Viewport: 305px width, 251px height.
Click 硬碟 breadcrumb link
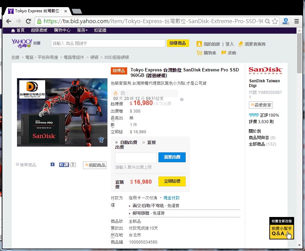94,57
